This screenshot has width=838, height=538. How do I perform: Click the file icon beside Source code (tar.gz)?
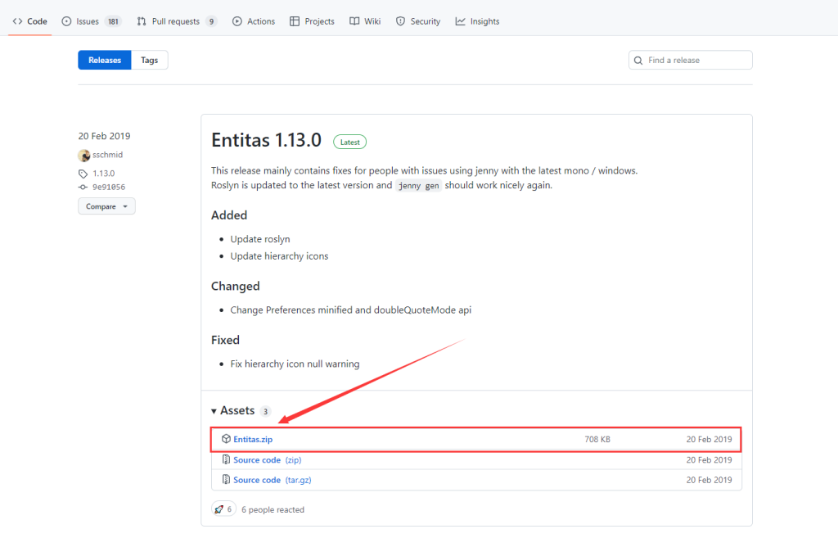(226, 480)
